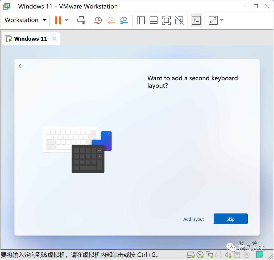Image resolution: width=274 pixels, height=260 pixels.
Task: Open the Workstation menu
Action: pyautogui.click(x=25, y=20)
